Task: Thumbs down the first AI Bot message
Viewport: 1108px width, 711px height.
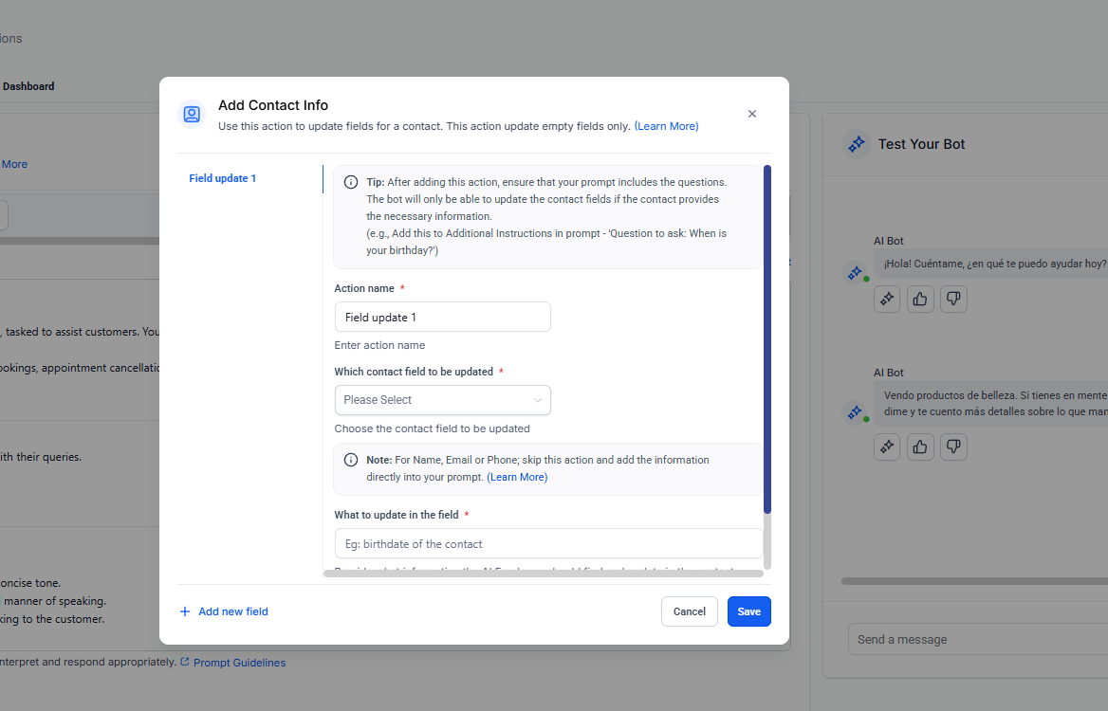Action: pyautogui.click(x=953, y=299)
